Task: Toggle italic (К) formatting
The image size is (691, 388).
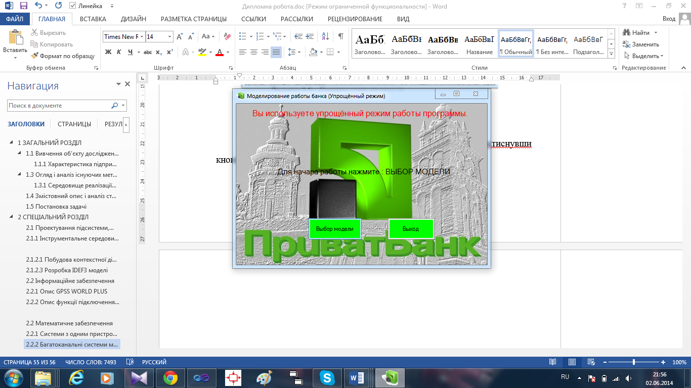Action: (119, 52)
